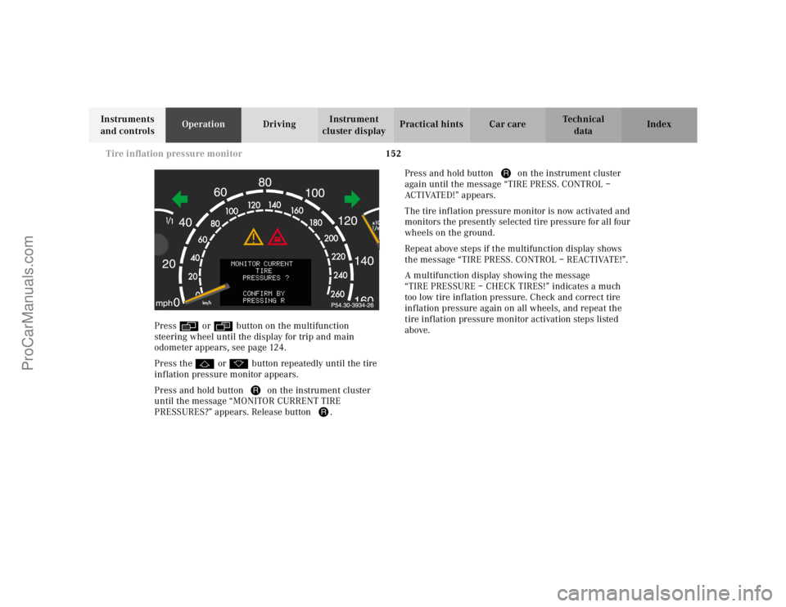Click the down arrow button icon
Image resolution: width=786 pixels, height=607 pixels.
coord(238,364)
